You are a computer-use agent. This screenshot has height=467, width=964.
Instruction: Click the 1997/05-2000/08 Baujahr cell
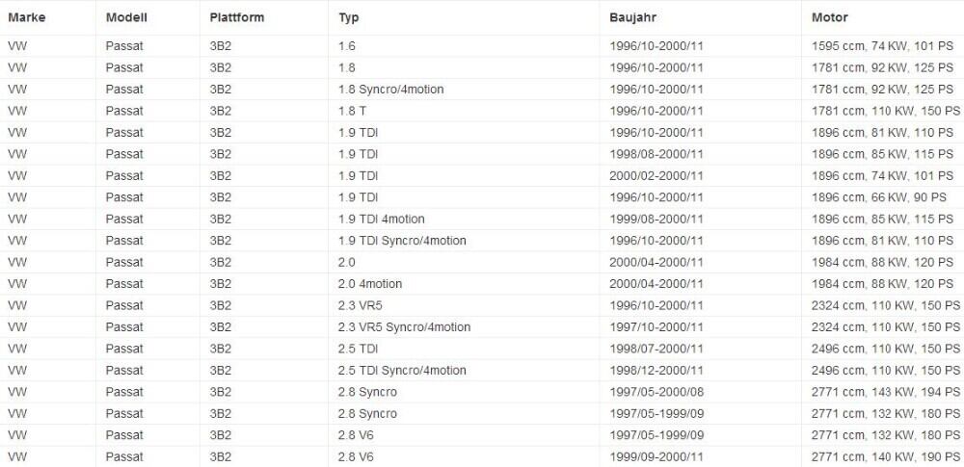pyautogui.click(x=656, y=392)
